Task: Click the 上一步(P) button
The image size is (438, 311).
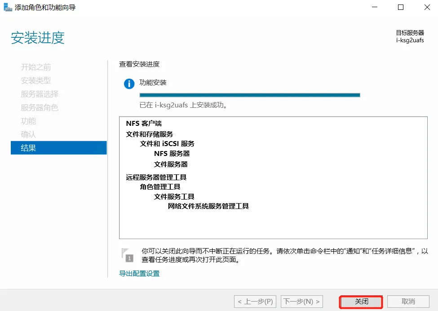Action: (255, 302)
